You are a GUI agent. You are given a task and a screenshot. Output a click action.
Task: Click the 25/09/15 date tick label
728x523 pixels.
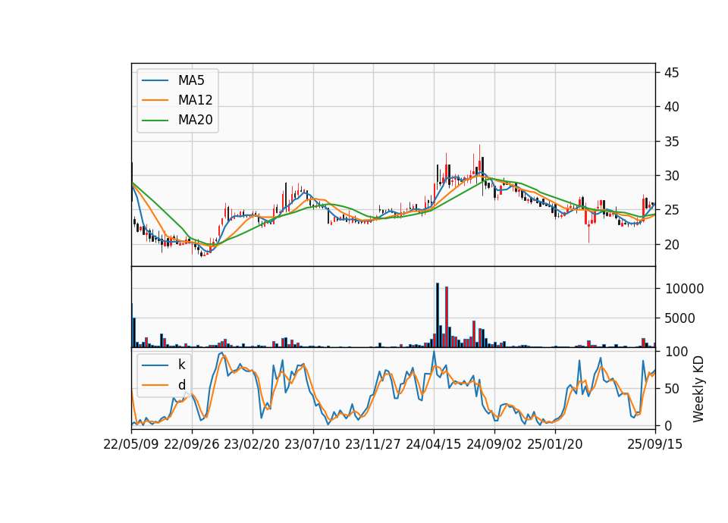click(x=655, y=444)
